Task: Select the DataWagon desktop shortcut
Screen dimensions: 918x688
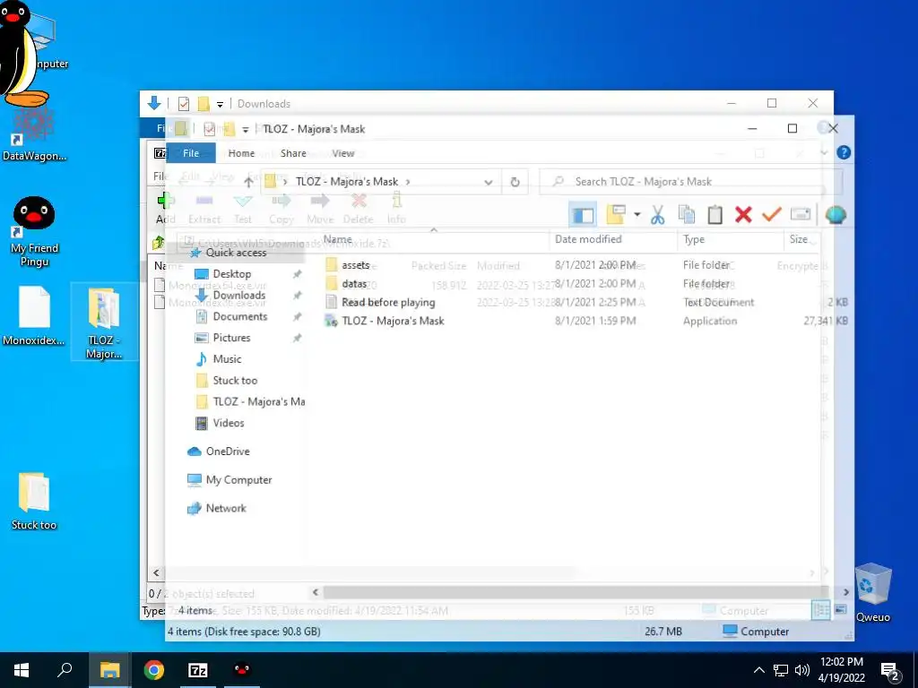Action: tap(34, 134)
